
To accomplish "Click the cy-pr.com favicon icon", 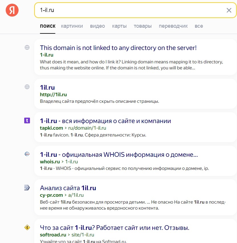I will coord(27,188).
